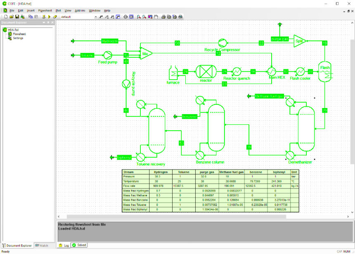This screenshot has width=355, height=254.
Task: Click the zoom in magnifier icon
Action: [x=139, y=17]
